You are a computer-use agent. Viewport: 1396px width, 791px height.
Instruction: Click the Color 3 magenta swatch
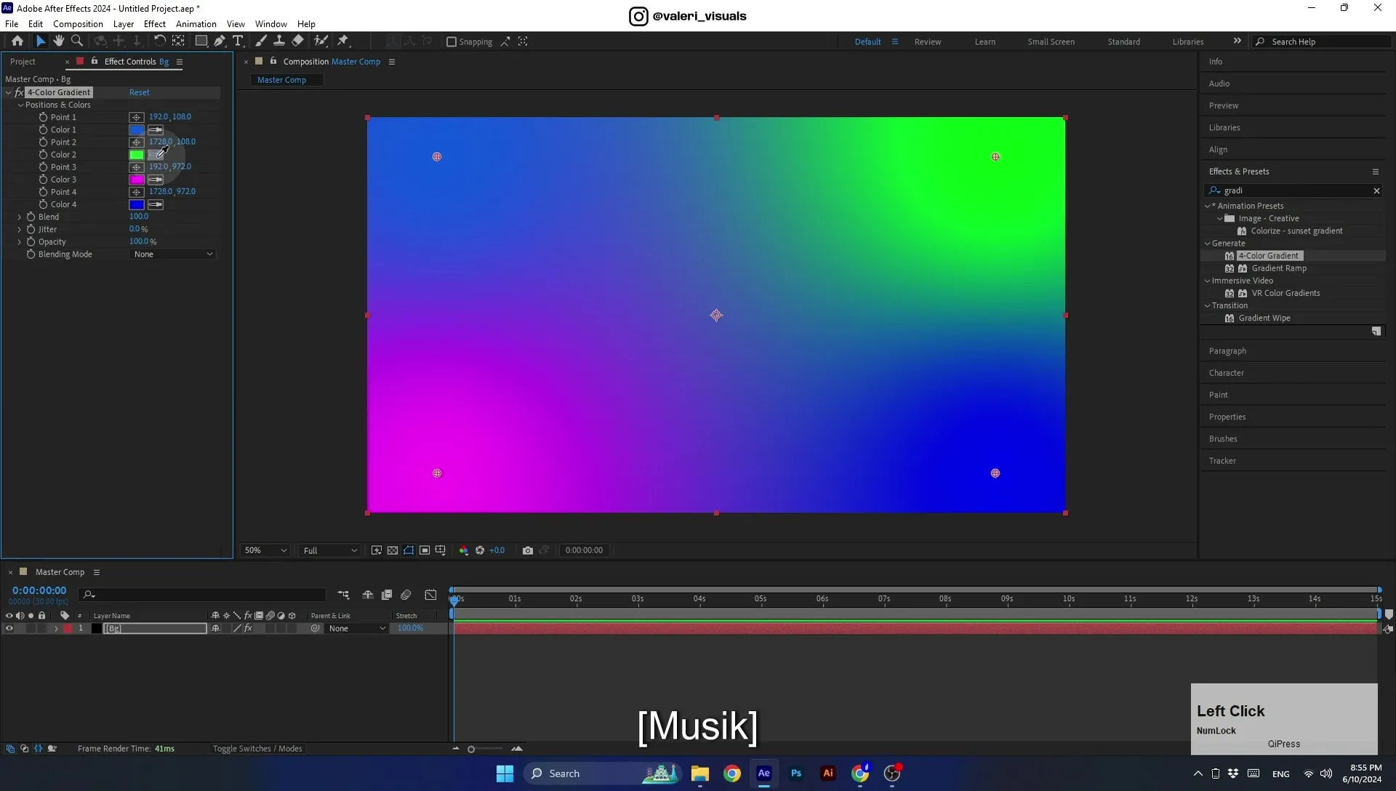coord(137,180)
